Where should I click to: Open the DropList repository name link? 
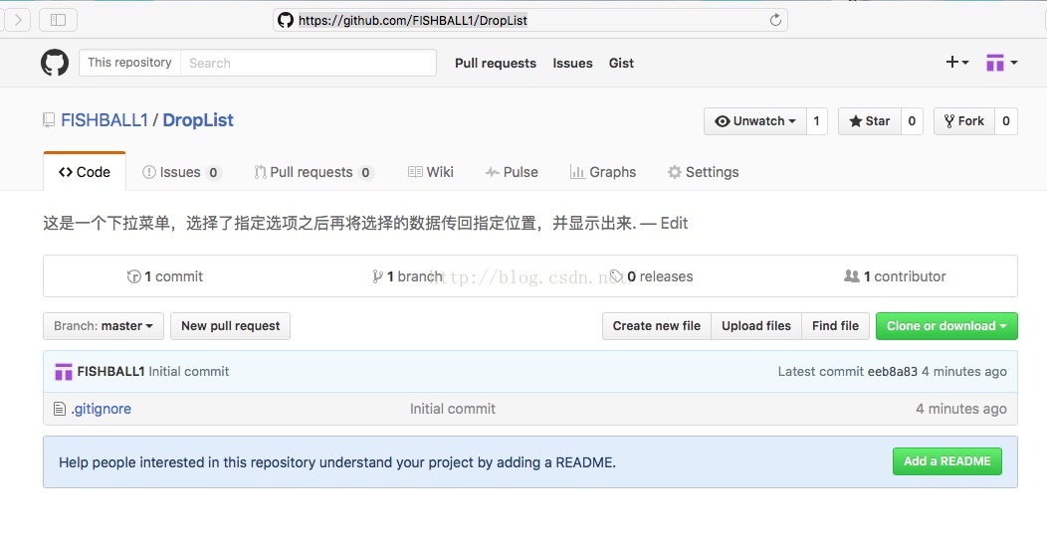pyautogui.click(x=198, y=120)
